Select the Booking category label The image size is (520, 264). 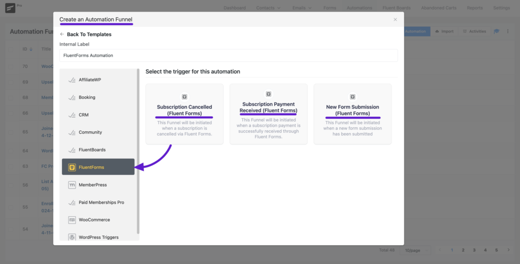(x=87, y=97)
